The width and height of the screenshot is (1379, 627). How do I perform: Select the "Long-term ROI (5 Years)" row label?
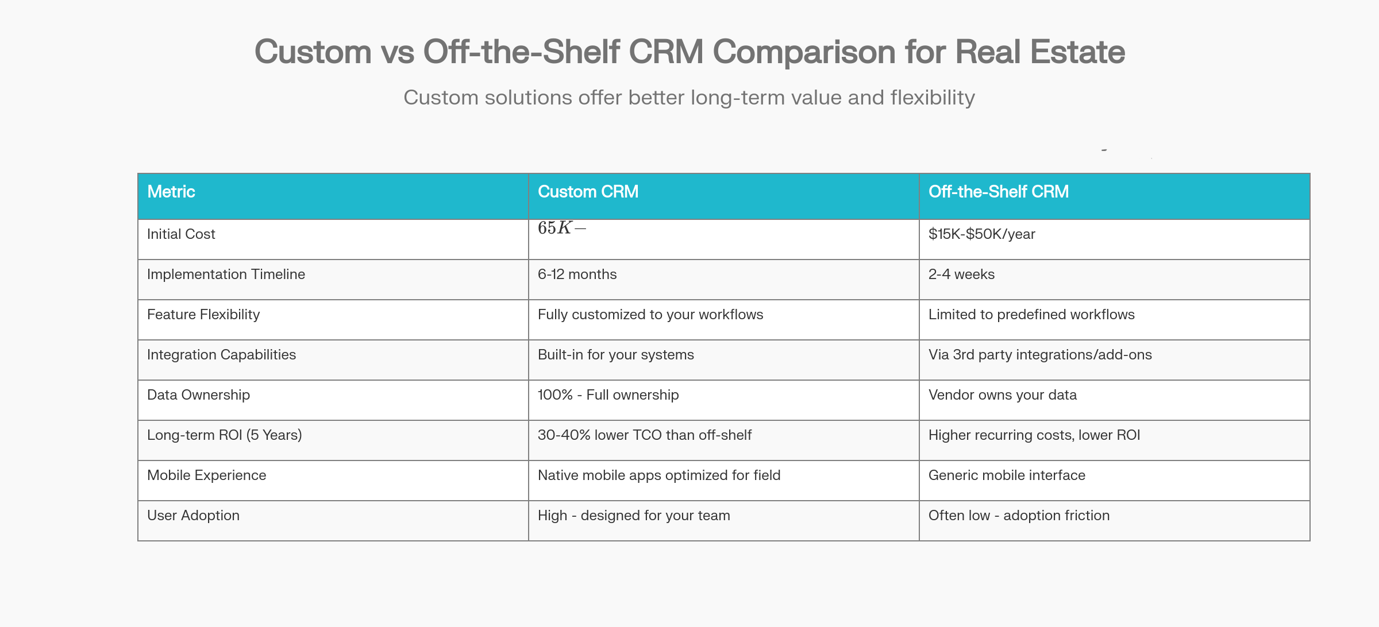[224, 435]
